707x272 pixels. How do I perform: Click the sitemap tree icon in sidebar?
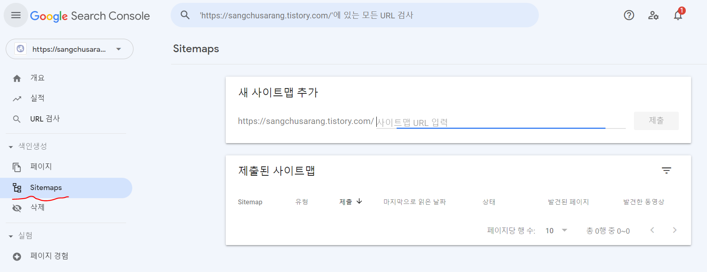(17, 188)
